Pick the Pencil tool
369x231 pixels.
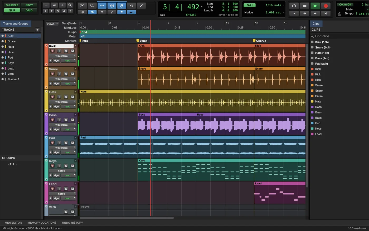(141, 6)
